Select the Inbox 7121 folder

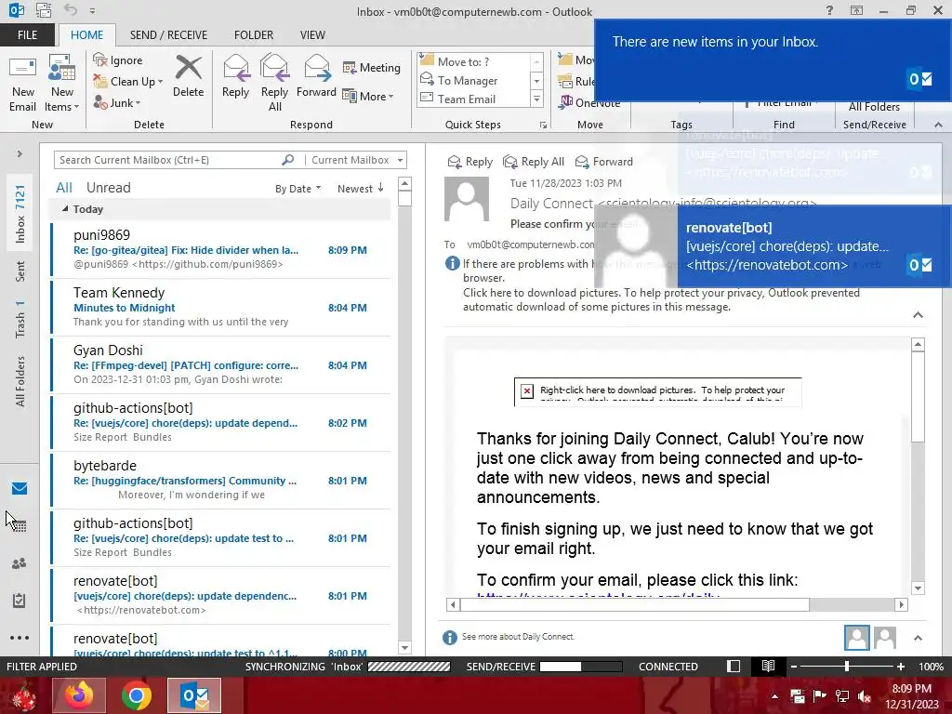coord(20,215)
